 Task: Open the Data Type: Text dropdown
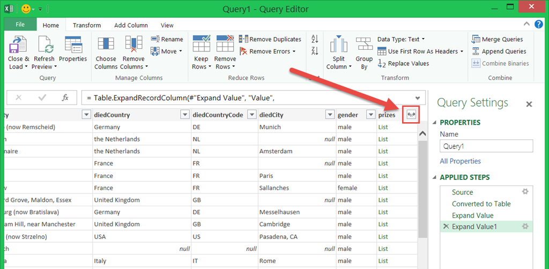coord(401,39)
